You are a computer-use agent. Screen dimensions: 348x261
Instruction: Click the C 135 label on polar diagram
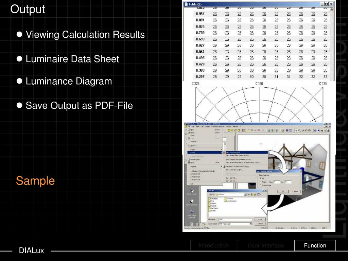pos(323,84)
